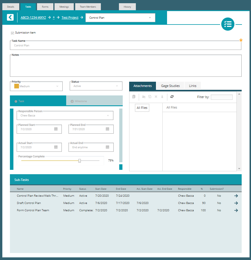Toggle the Submission Item checkbox

(x=12, y=33)
